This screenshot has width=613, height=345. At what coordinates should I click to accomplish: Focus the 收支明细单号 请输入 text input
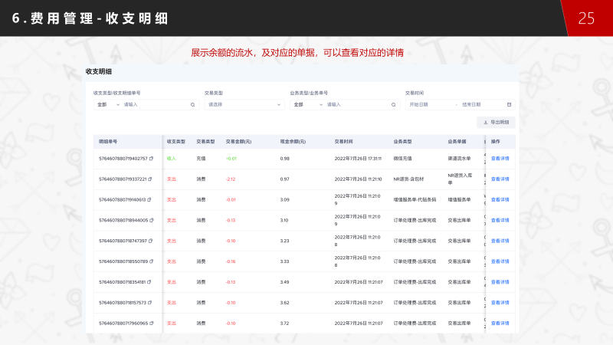pyautogui.click(x=153, y=104)
